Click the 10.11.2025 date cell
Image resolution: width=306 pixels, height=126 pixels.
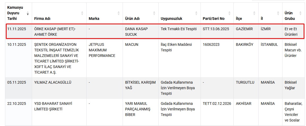point(17,44)
